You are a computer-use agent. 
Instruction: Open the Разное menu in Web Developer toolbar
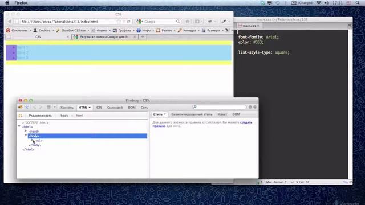pyautogui.click(x=165, y=30)
